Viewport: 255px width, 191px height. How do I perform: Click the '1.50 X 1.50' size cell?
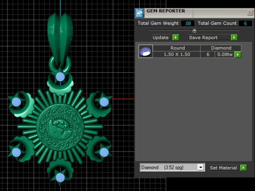click(177, 55)
